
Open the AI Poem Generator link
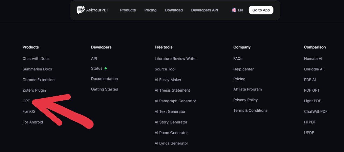[x=171, y=133]
